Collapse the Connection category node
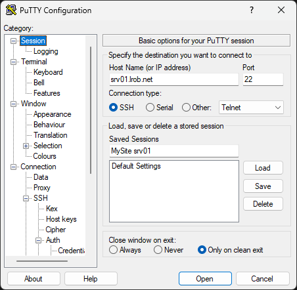297x290 pixels. click(x=14, y=167)
